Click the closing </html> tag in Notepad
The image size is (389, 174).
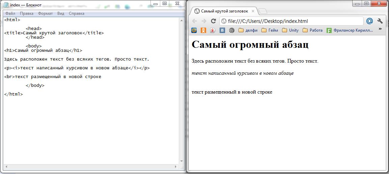13,94
